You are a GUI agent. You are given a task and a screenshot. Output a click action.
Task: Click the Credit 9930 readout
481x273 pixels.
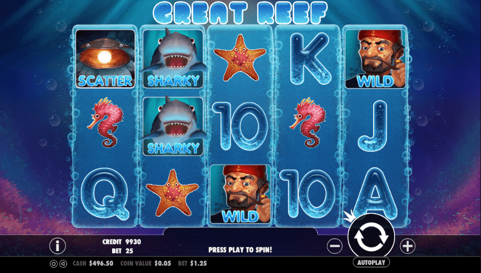click(x=122, y=241)
